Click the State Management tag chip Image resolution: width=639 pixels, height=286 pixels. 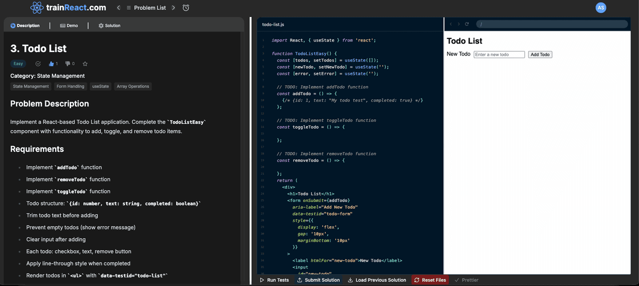tap(31, 86)
